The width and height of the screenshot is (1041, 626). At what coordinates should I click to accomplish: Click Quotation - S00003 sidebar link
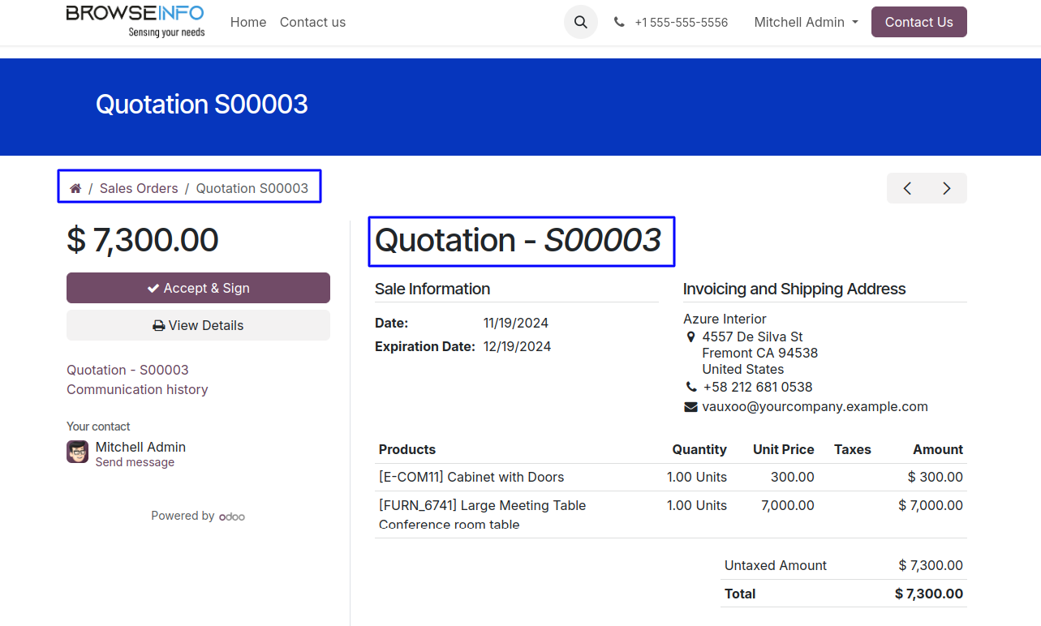(x=127, y=370)
